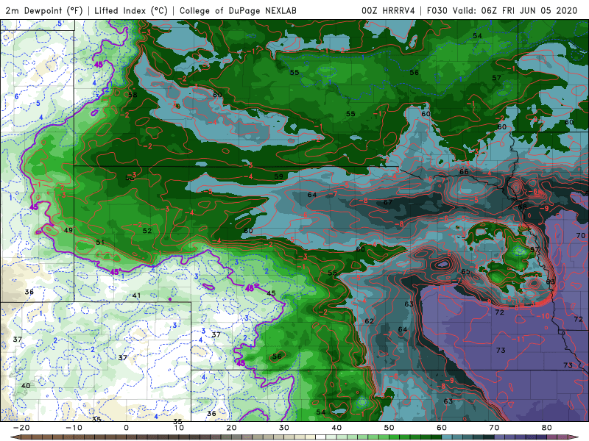Click the dewpoint value 52 on the map
Screen dimensions: 589x441
point(147,231)
